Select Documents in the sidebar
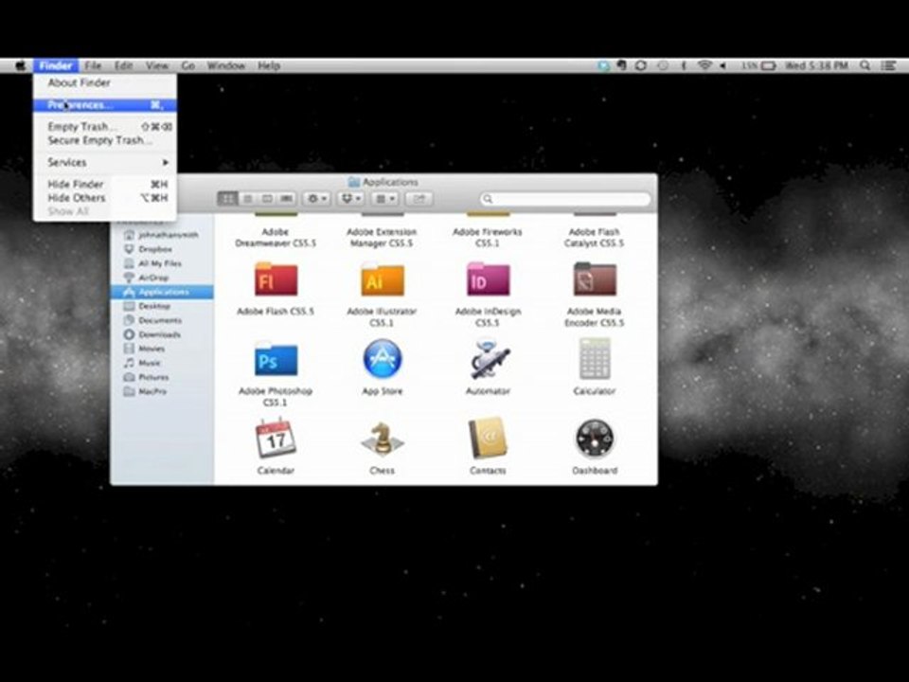Image resolution: width=909 pixels, height=682 pixels. (x=162, y=320)
